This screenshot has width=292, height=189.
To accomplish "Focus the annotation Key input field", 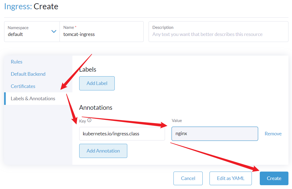I will [122, 134].
